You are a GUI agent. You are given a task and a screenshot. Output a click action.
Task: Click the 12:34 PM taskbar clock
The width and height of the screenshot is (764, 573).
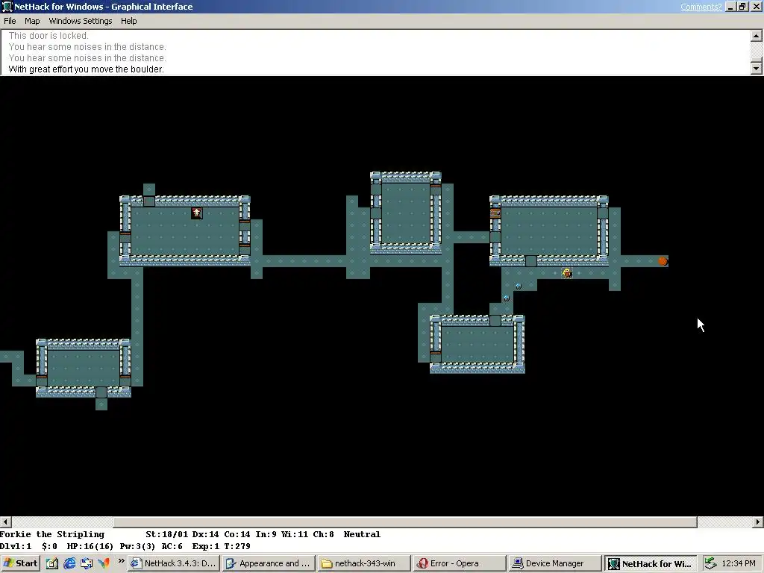(x=739, y=563)
